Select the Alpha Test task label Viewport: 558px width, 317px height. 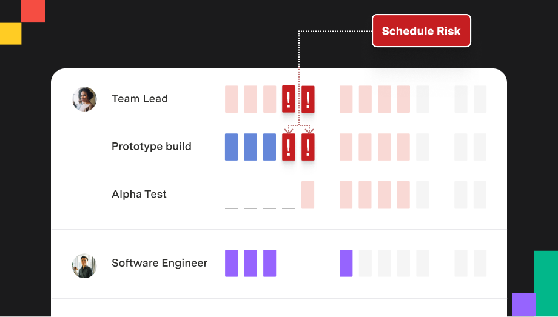[139, 194]
